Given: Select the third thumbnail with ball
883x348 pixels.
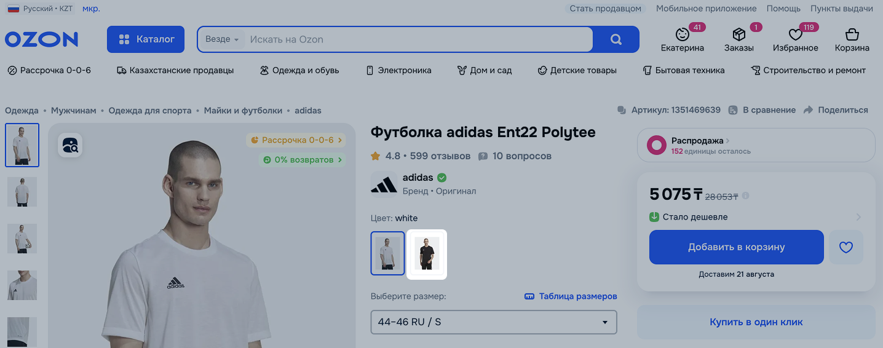Looking at the screenshot, I should click(22, 239).
